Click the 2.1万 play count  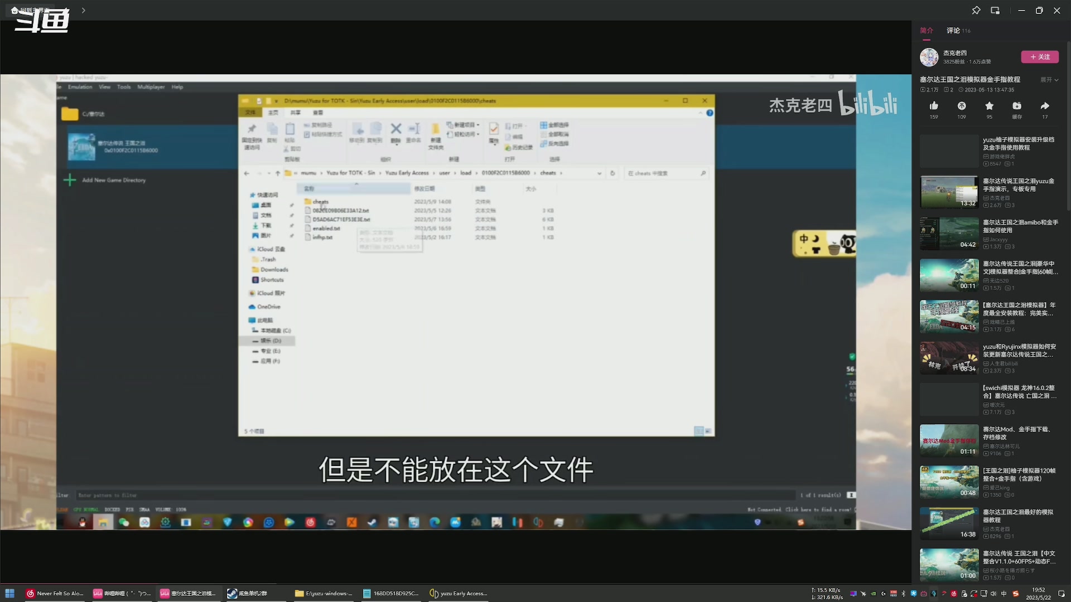(929, 90)
